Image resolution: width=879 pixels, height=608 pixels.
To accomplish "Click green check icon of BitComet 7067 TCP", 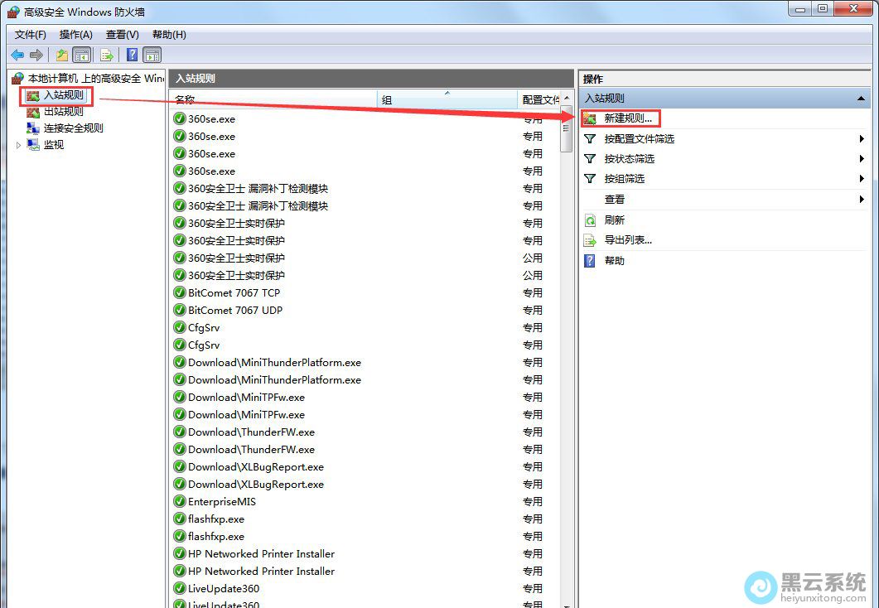I will 179,292.
